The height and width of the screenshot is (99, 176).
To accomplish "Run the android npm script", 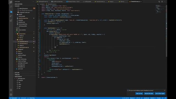I will coord(21,81).
